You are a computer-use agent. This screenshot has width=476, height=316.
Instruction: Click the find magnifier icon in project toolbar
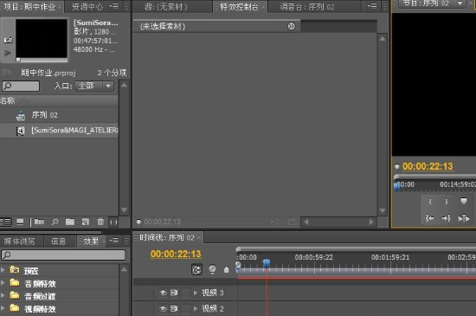(55, 222)
